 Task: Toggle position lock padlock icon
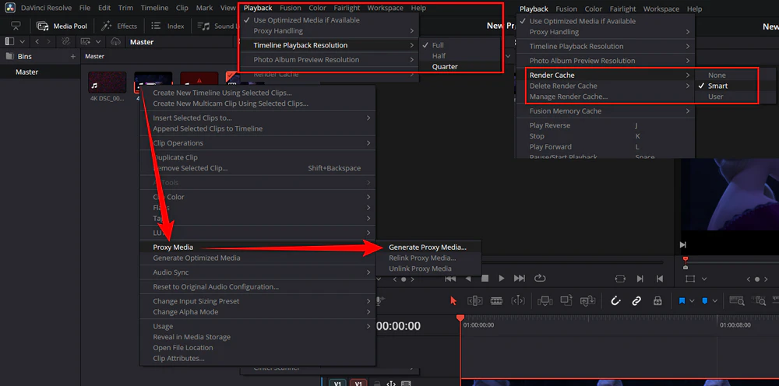[657, 300]
